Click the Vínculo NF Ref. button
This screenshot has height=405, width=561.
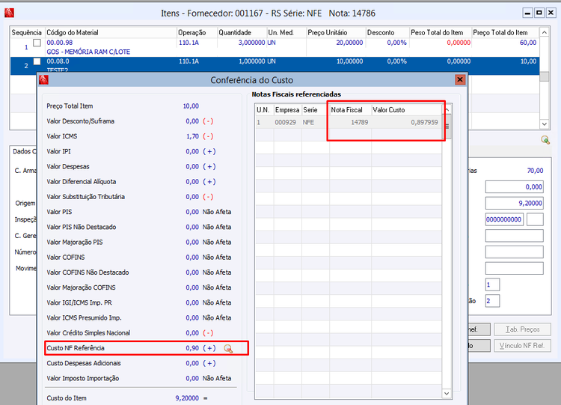click(523, 346)
